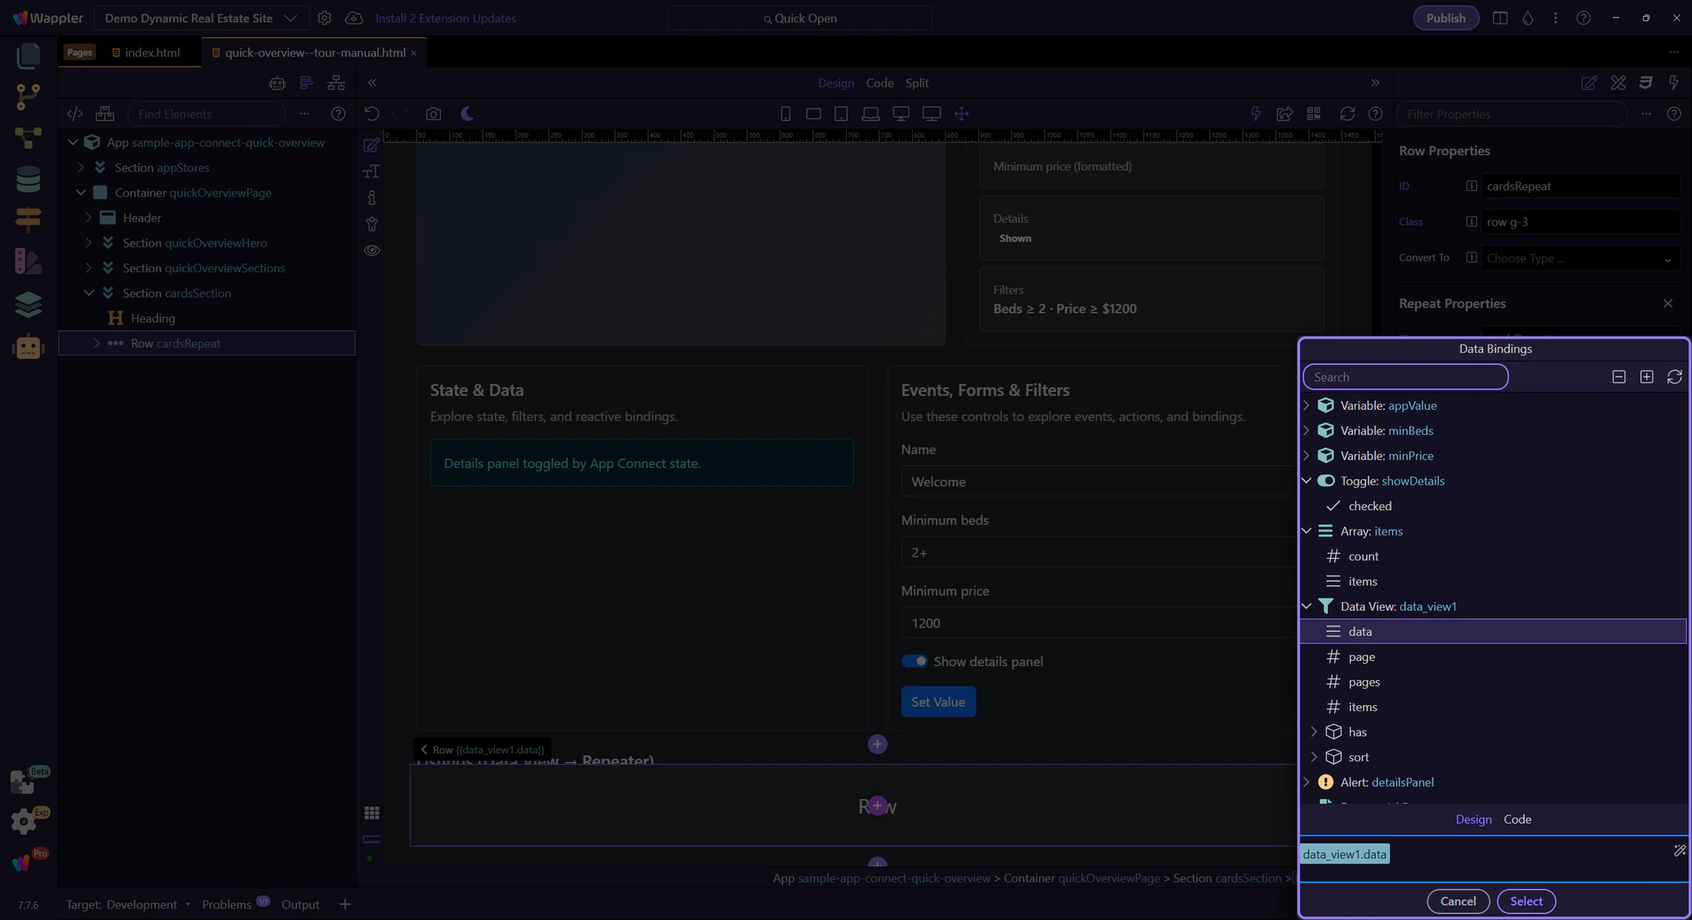Take a screenshot with the camera icon
1692x920 pixels.
click(x=433, y=114)
